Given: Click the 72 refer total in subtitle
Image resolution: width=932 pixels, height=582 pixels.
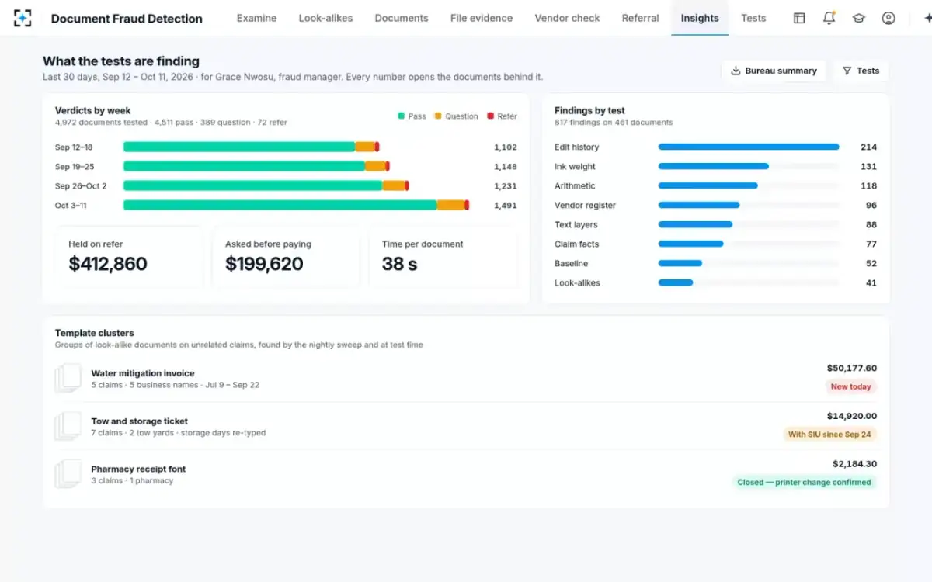Looking at the screenshot, I should pos(273,123).
